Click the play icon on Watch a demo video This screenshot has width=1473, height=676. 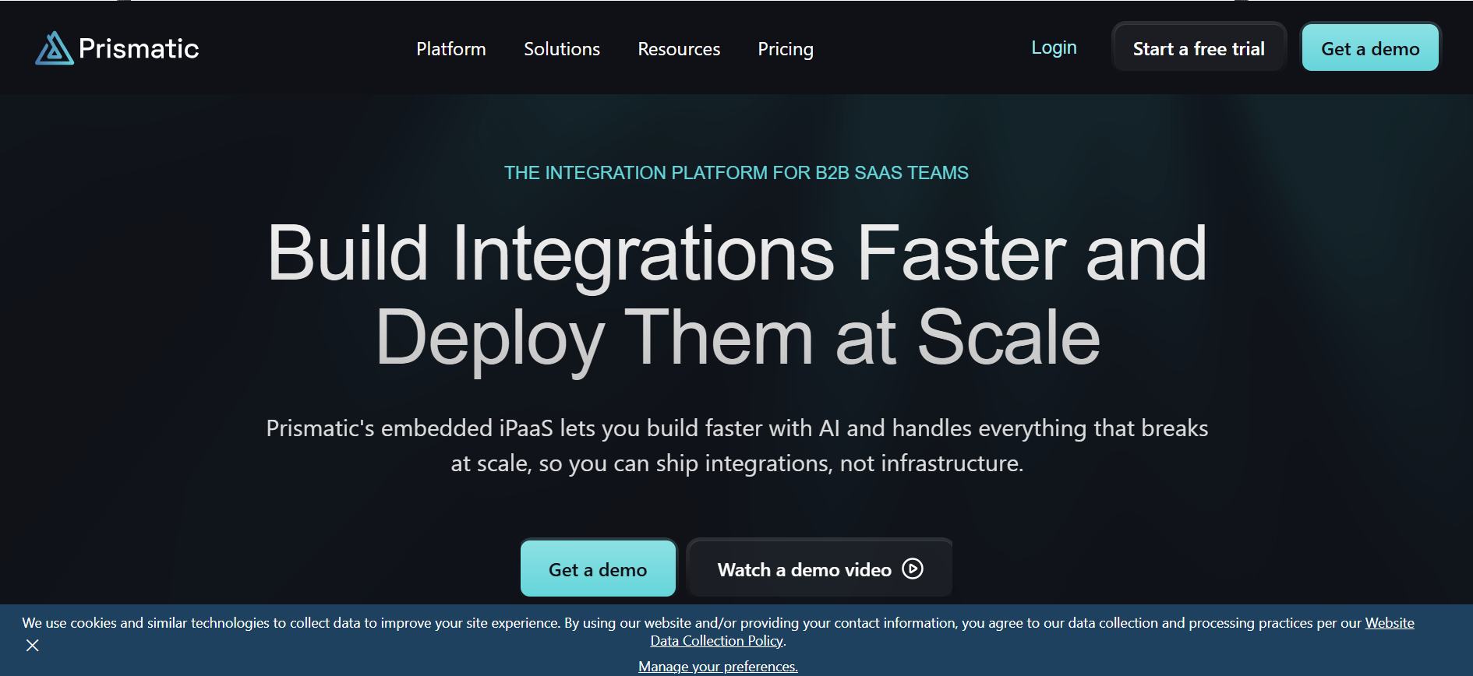(x=913, y=569)
